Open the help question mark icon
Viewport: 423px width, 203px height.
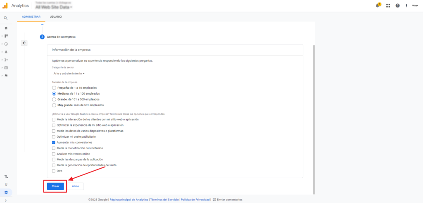397,6
